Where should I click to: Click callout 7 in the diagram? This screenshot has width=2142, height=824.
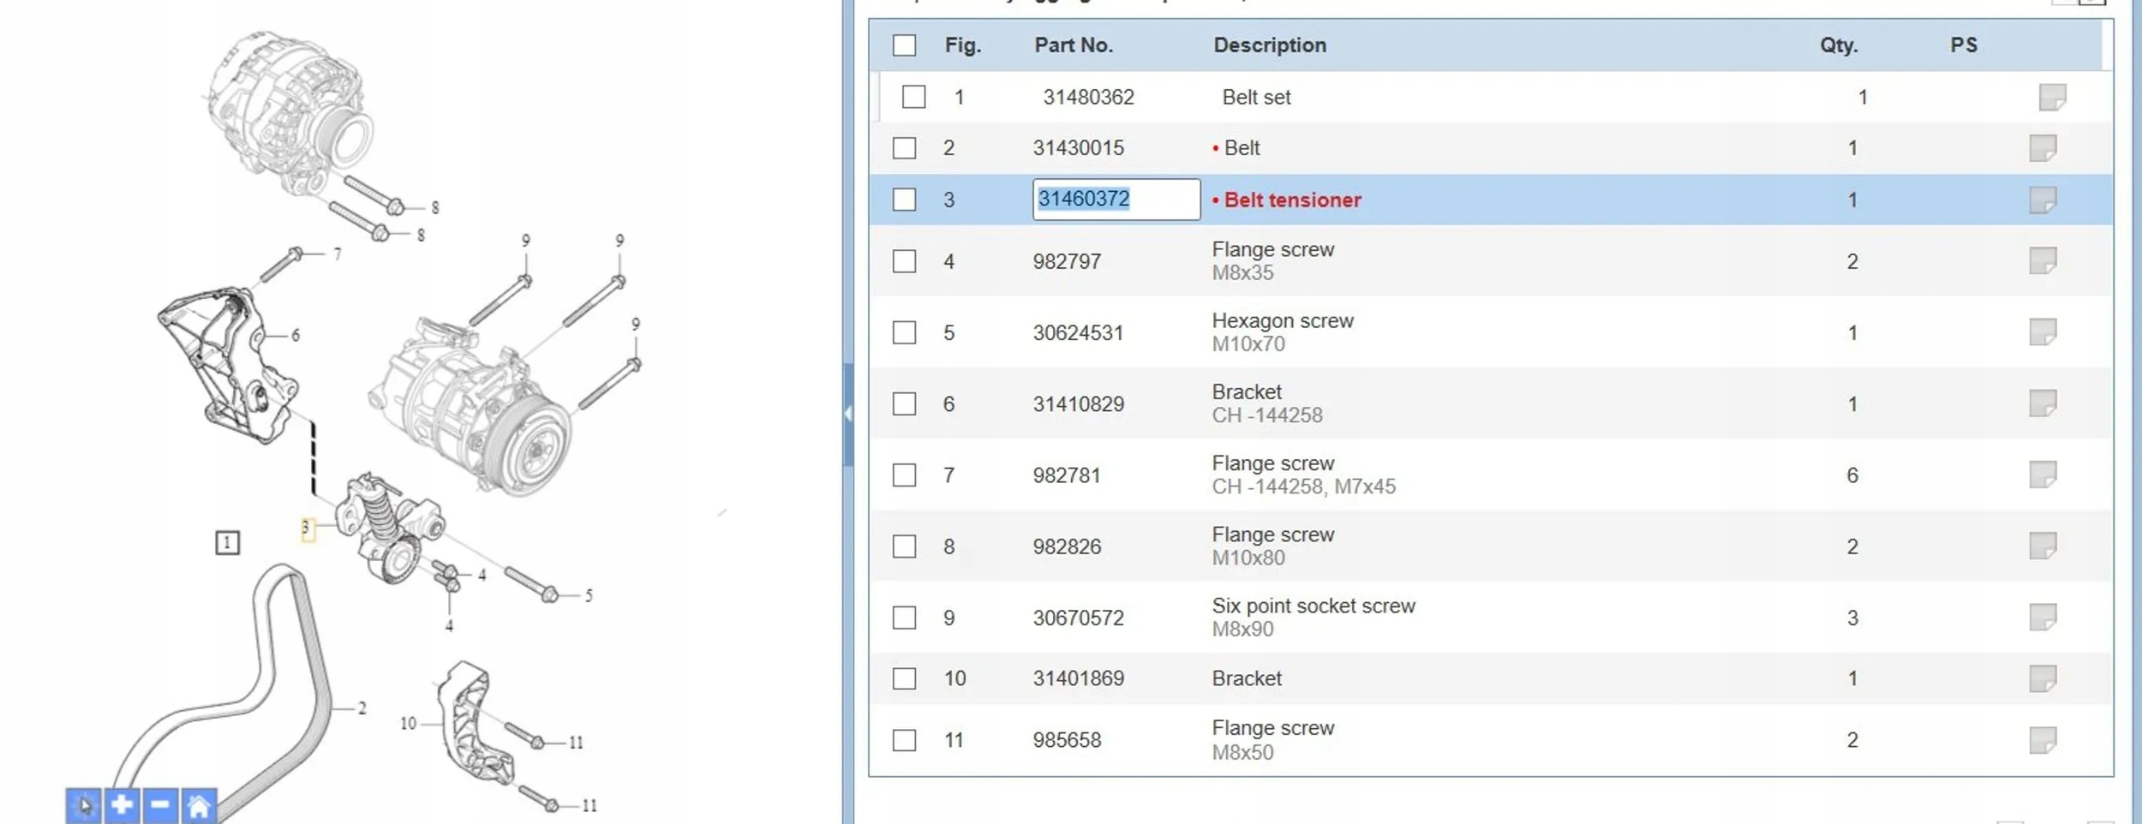pyautogui.click(x=338, y=254)
